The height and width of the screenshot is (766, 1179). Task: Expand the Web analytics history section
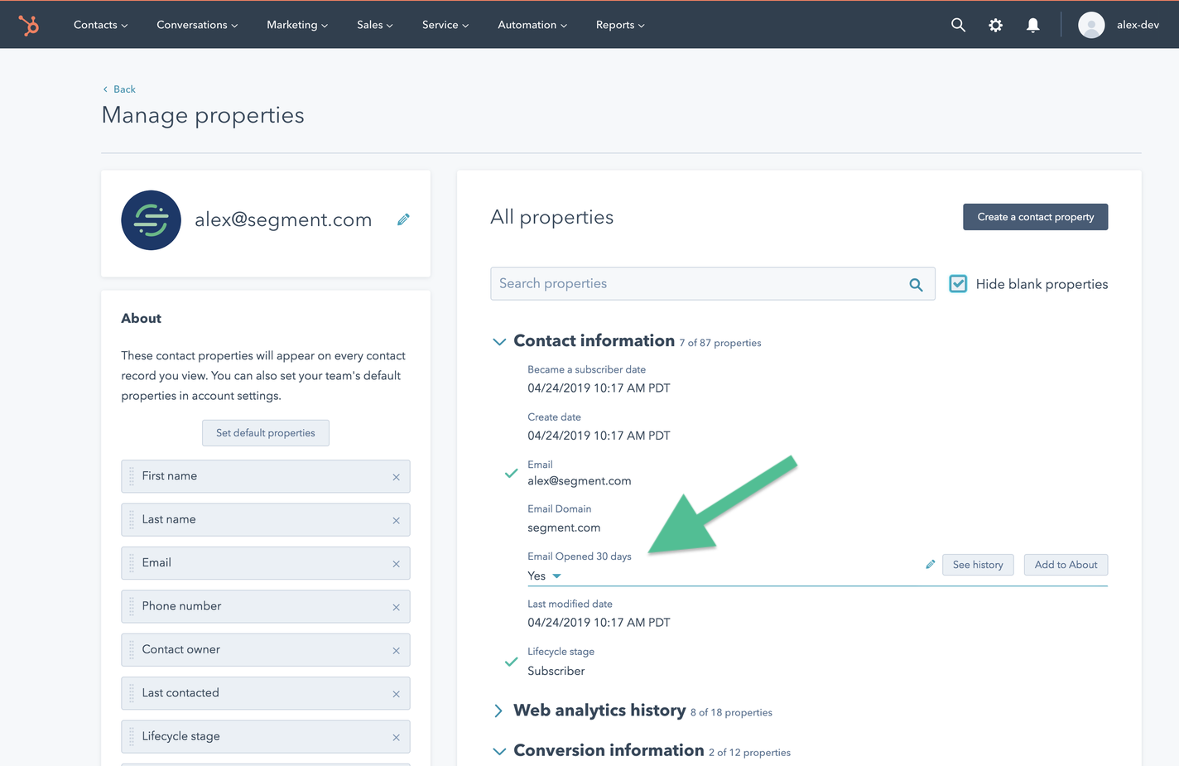(x=499, y=711)
